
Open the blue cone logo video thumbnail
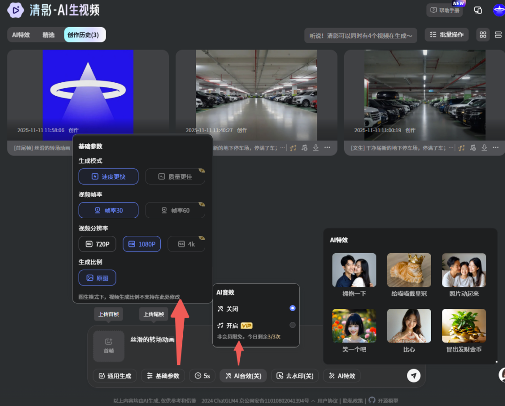pyautogui.click(x=88, y=92)
